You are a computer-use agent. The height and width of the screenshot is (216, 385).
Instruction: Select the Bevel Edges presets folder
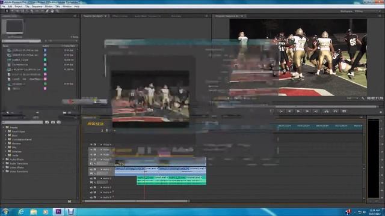point(18,131)
